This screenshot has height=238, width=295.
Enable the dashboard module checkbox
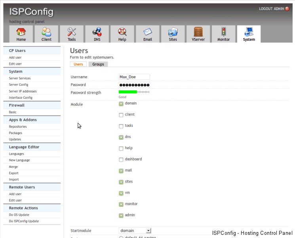[x=121, y=160]
